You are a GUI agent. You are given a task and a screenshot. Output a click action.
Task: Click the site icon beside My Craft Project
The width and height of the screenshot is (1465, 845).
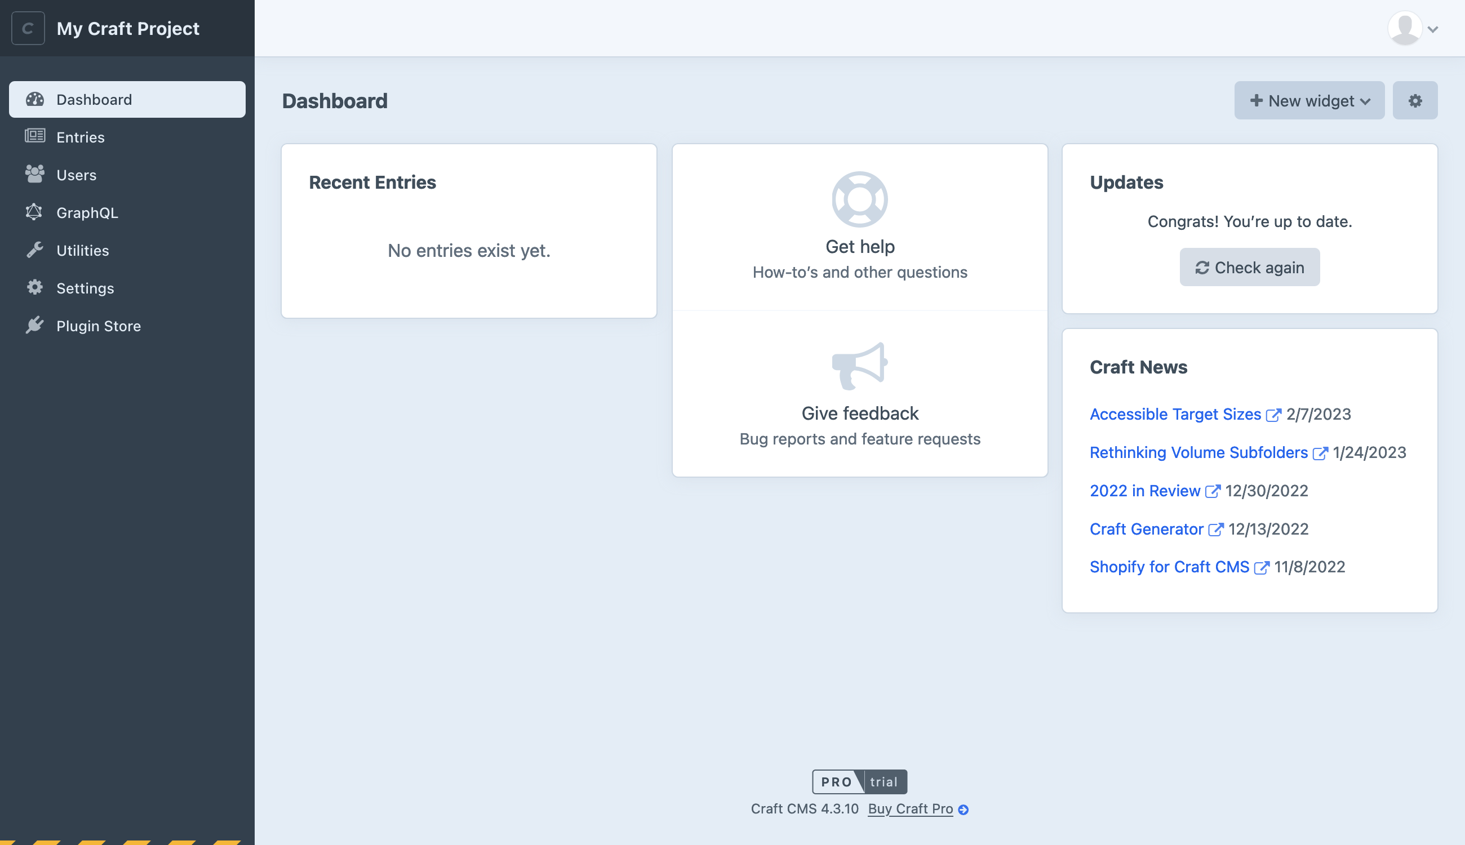pyautogui.click(x=28, y=28)
